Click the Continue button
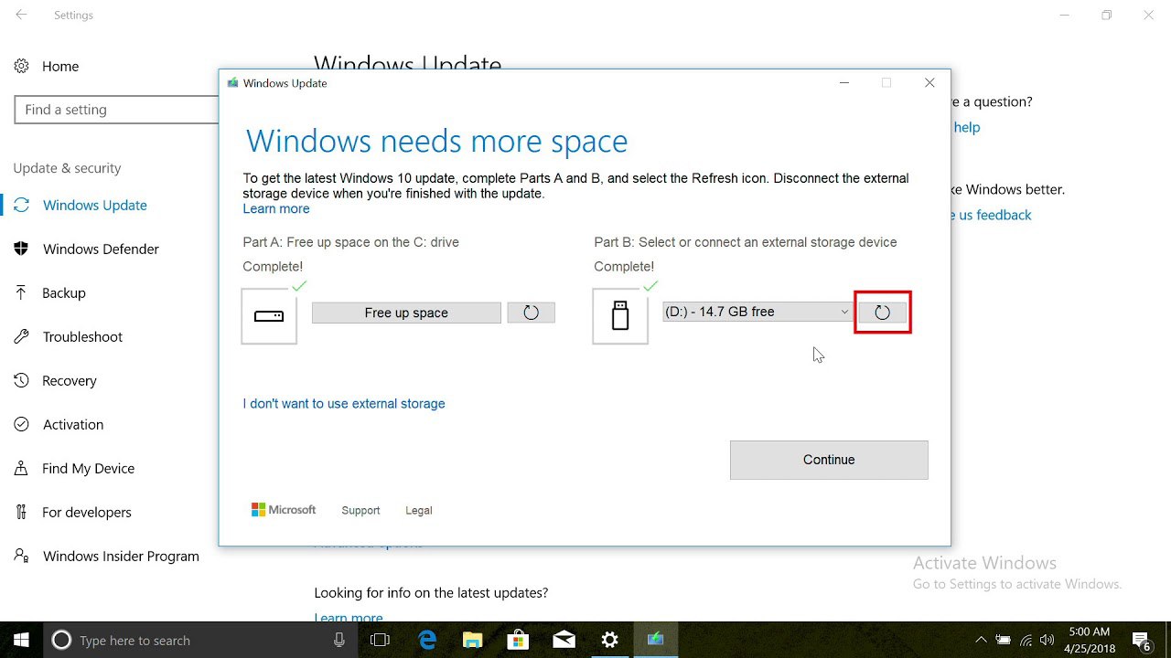The image size is (1171, 658). [829, 460]
